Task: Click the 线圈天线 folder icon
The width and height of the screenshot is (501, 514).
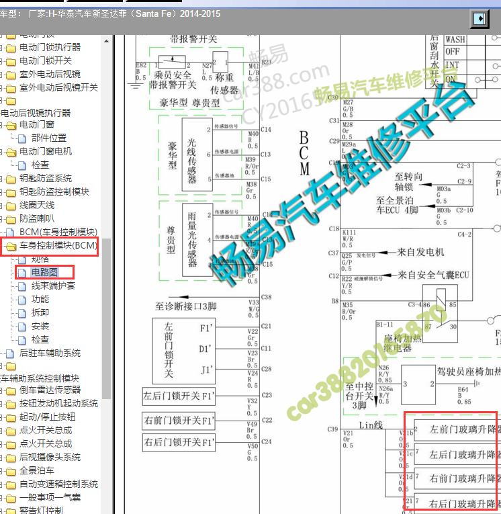Action: (x=11, y=206)
